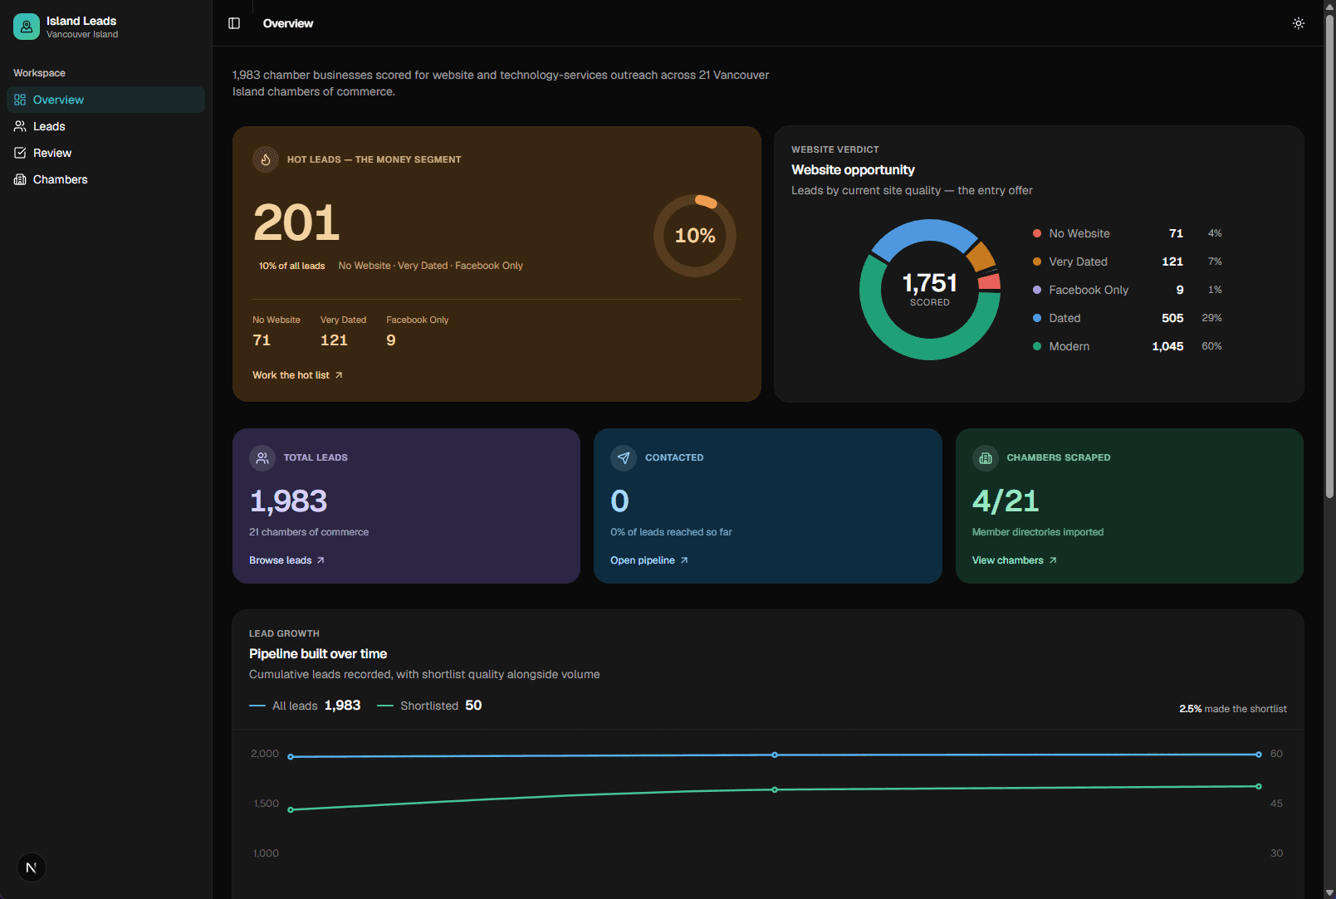Click the Contacted paper plane icon

coord(624,457)
